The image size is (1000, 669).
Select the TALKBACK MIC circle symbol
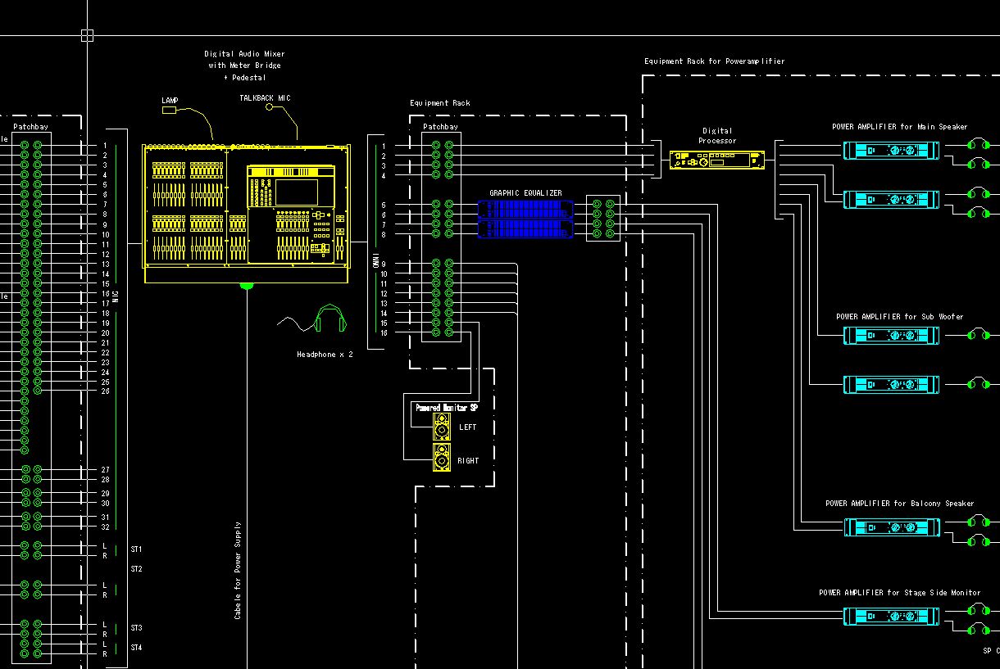[x=268, y=107]
